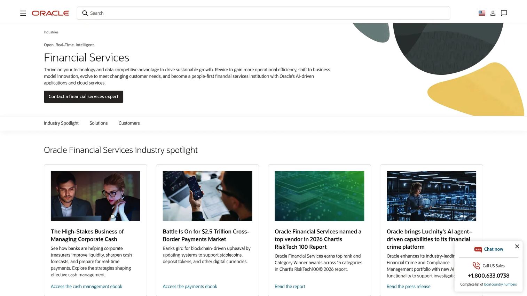
Task: Click the Financial Services page heading
Action: click(x=87, y=58)
